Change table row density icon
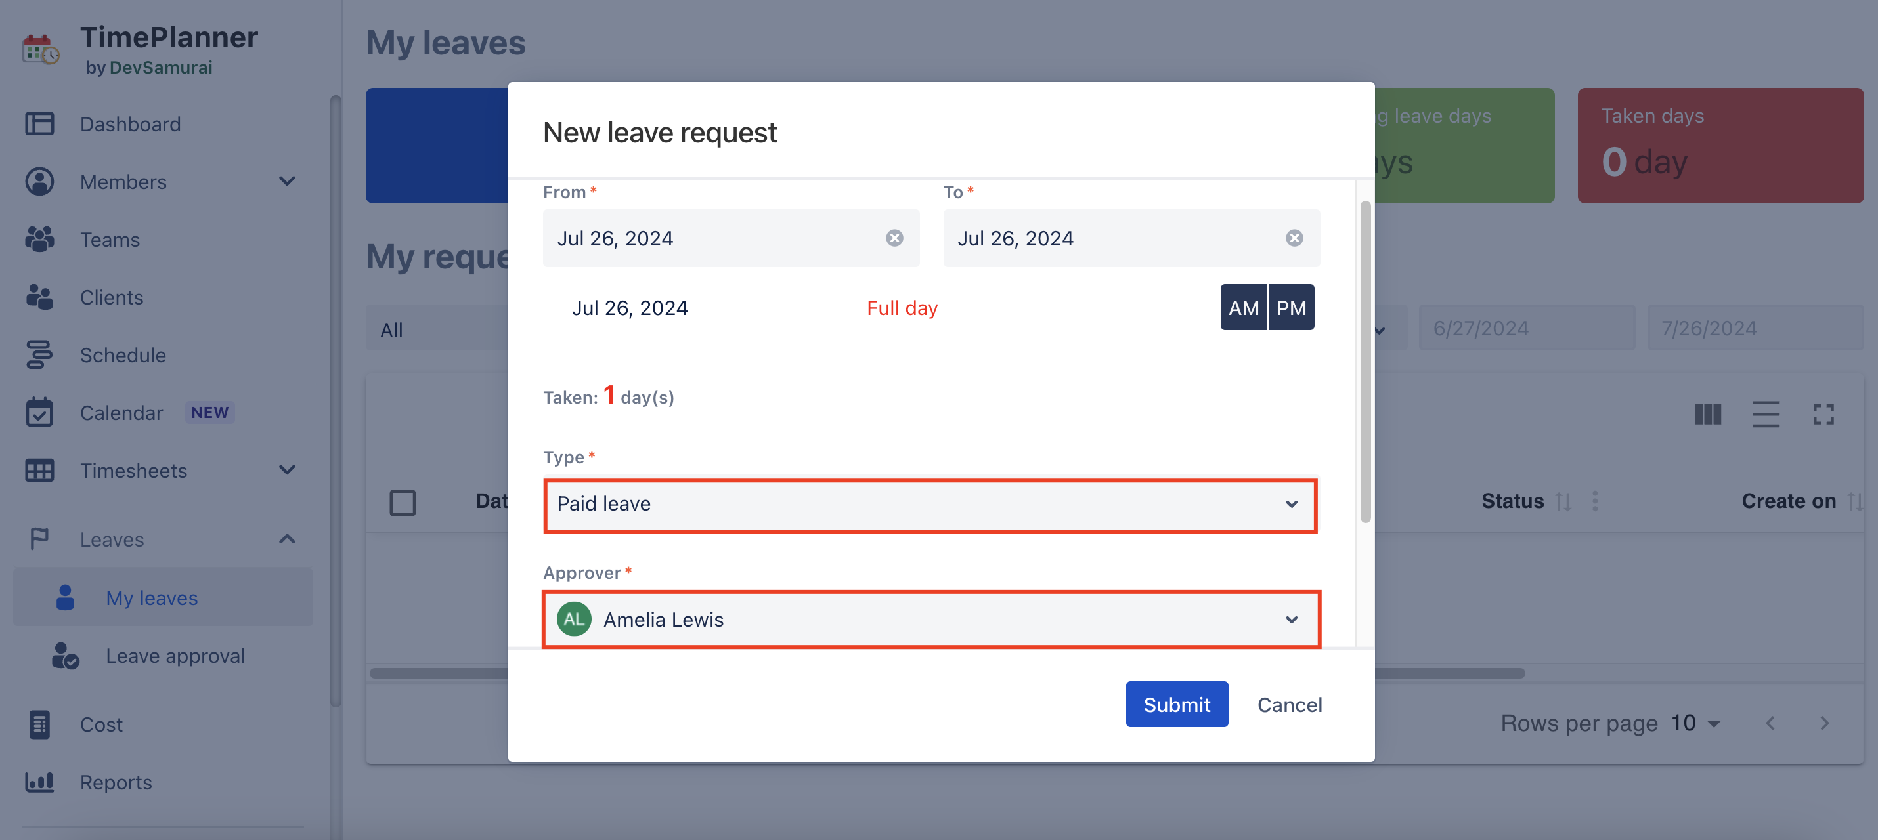 click(1765, 415)
